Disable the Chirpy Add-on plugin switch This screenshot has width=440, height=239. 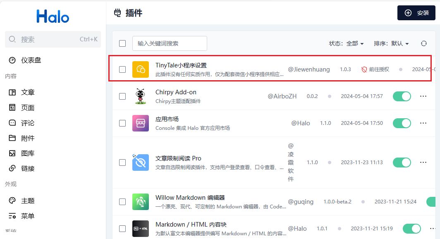[402, 96]
